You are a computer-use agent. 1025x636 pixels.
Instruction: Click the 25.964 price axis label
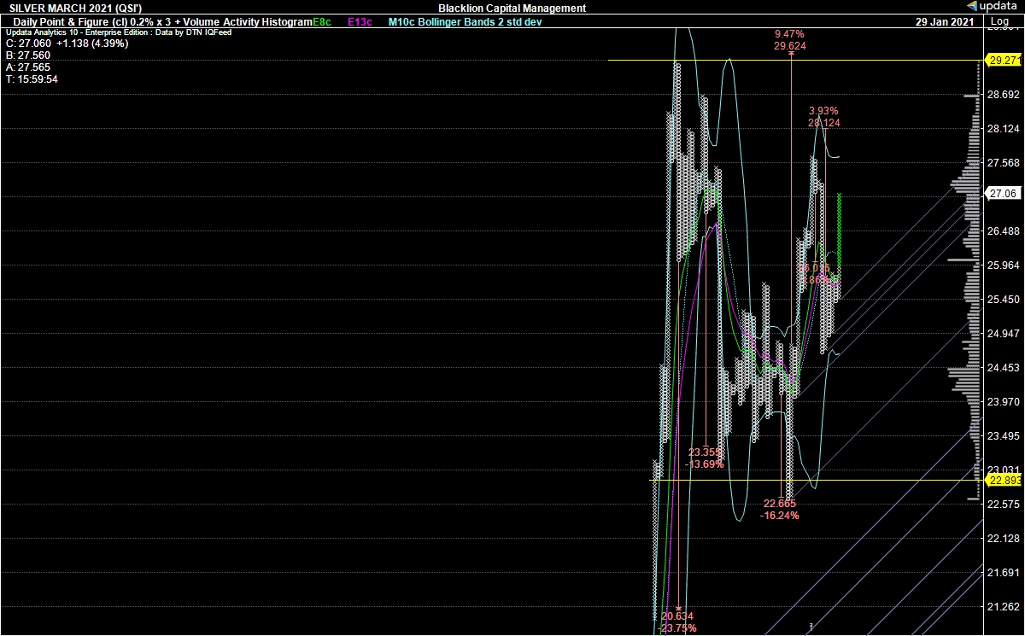point(1004,265)
